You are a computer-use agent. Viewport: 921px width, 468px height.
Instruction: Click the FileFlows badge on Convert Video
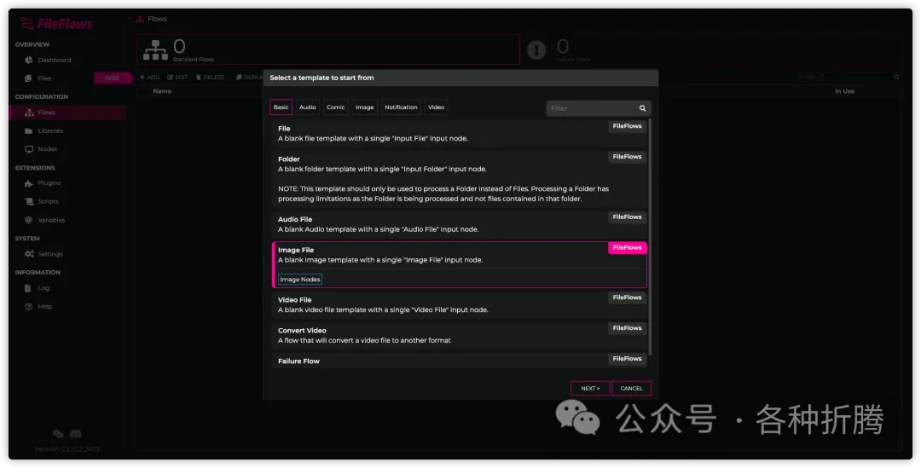click(x=627, y=328)
